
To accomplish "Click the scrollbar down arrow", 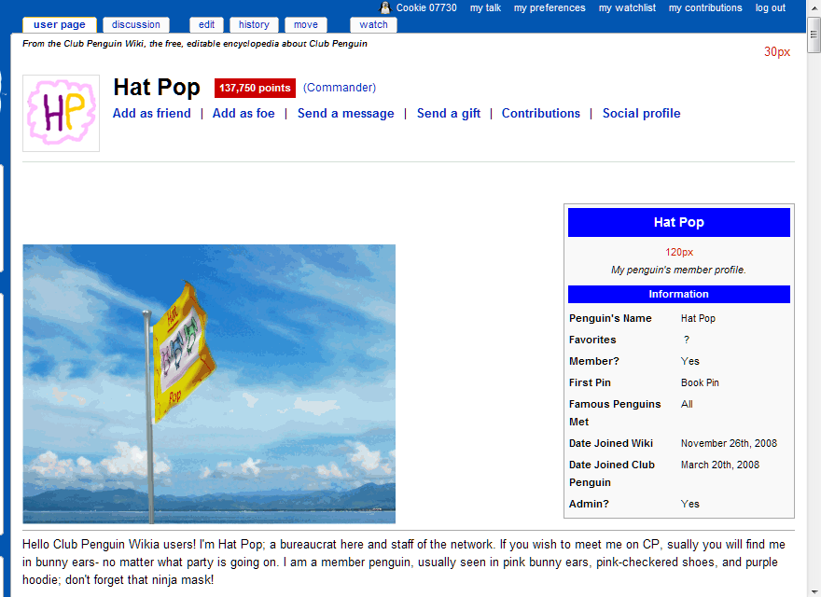I will click(814, 591).
